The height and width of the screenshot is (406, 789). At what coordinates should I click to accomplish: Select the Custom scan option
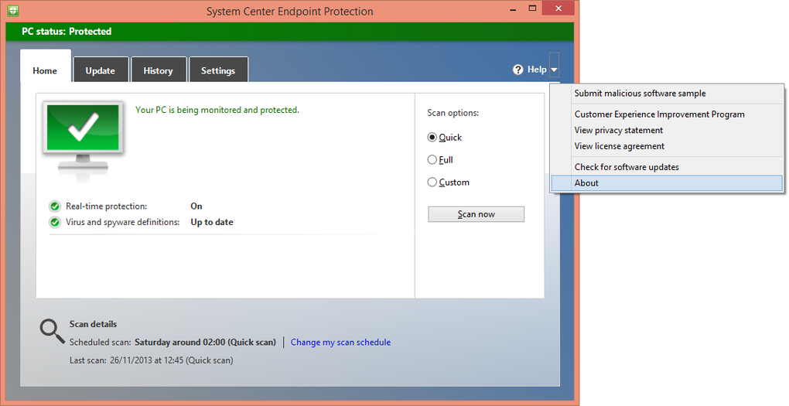pos(449,183)
